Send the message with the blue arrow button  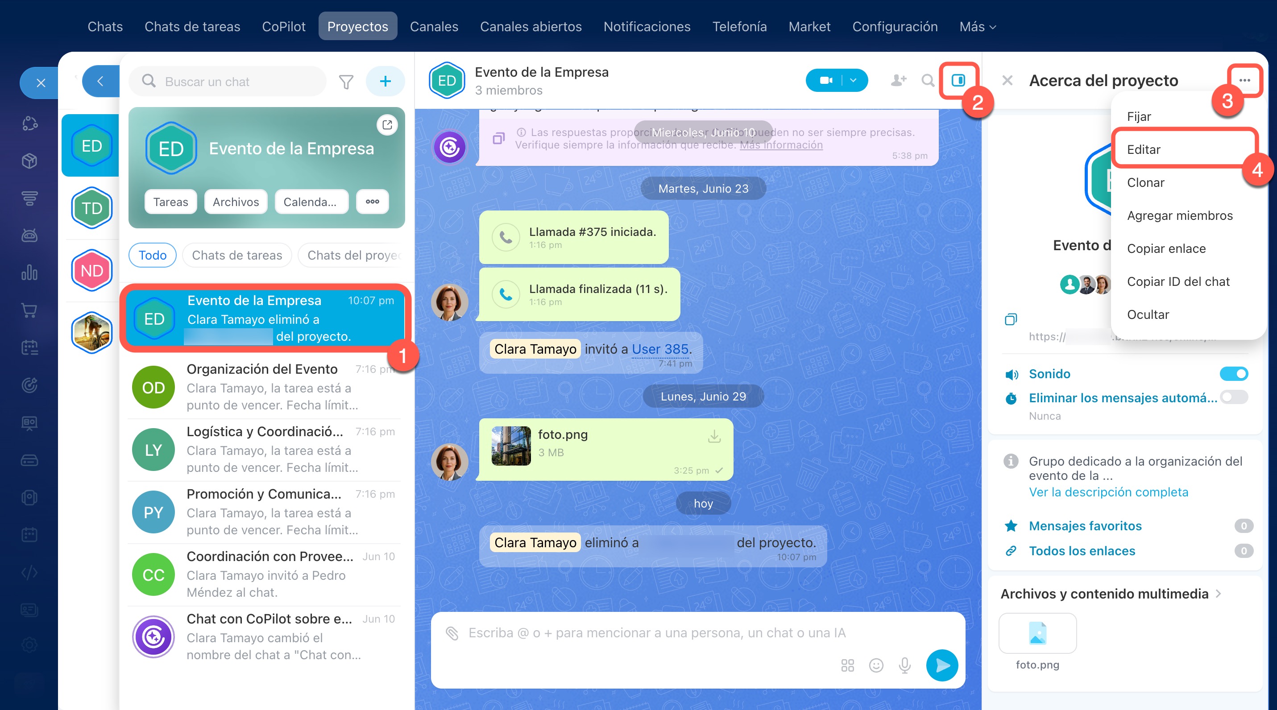point(942,665)
